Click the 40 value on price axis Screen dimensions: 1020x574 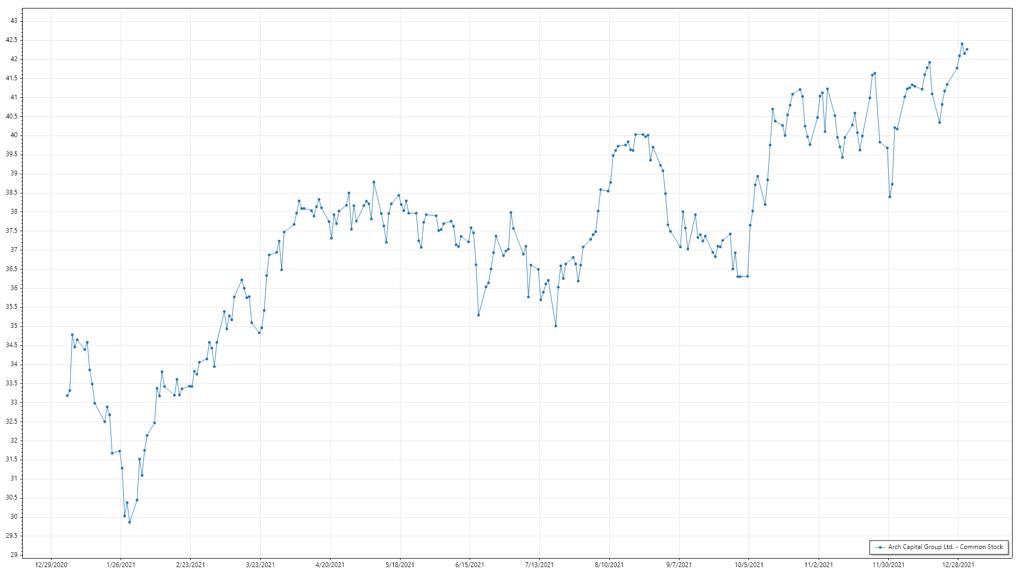pyautogui.click(x=14, y=135)
